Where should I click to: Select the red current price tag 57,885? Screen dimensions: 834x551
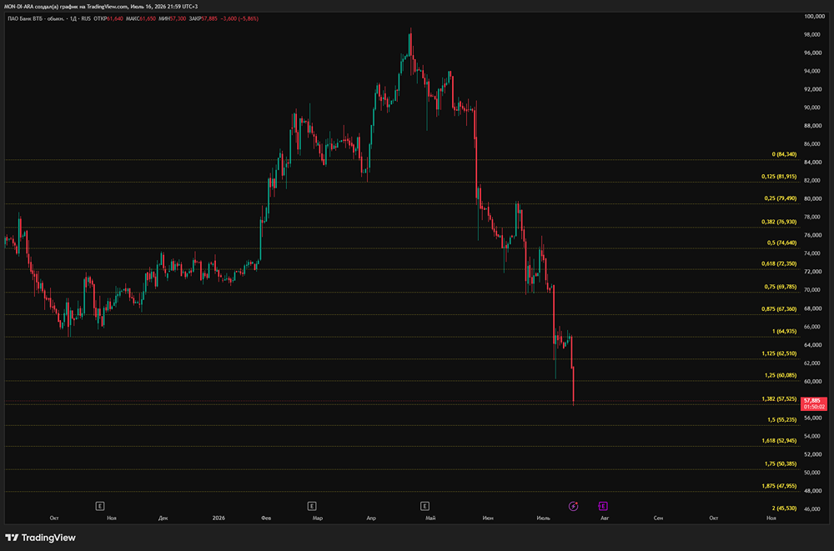[x=814, y=403]
